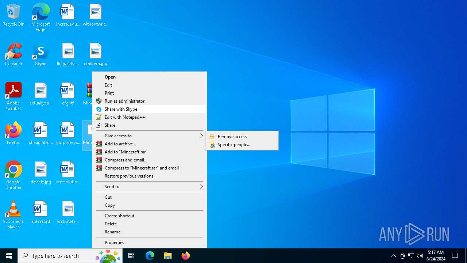Expand the Send to submenu
The height and width of the screenshot is (263, 467).
pyautogui.click(x=150, y=187)
